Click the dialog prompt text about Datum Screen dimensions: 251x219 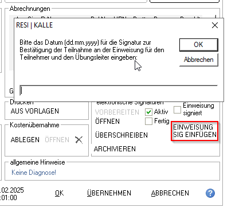pyautogui.click(x=92, y=50)
